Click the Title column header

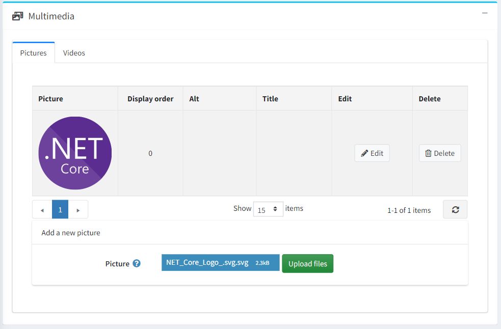click(270, 99)
